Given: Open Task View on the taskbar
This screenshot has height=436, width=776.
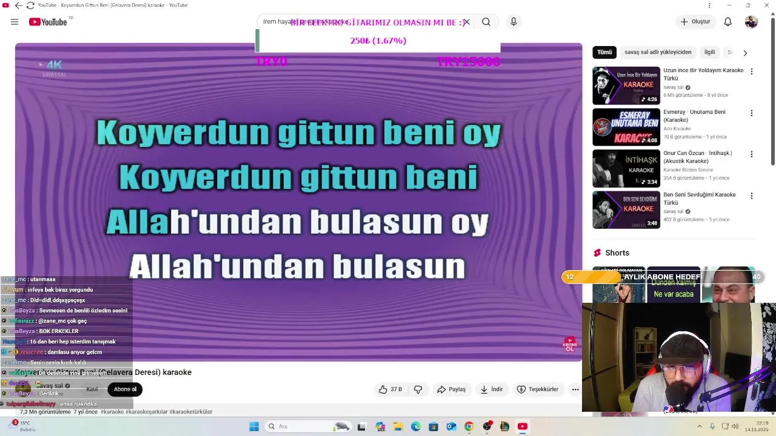Looking at the screenshot, I should [x=362, y=426].
